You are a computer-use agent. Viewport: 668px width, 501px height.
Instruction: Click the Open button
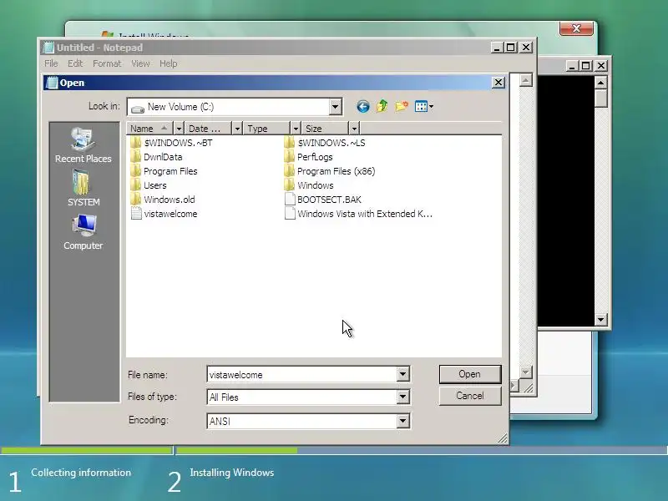pyautogui.click(x=470, y=374)
